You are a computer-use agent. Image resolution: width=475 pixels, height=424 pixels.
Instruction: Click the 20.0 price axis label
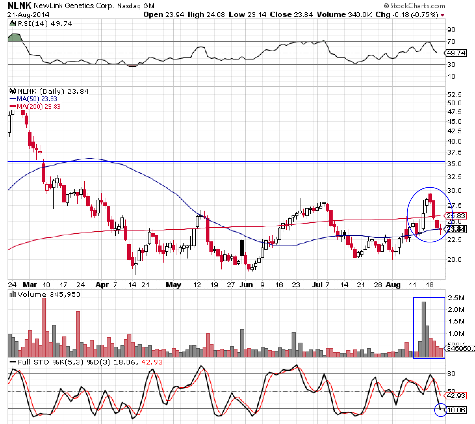454,260
